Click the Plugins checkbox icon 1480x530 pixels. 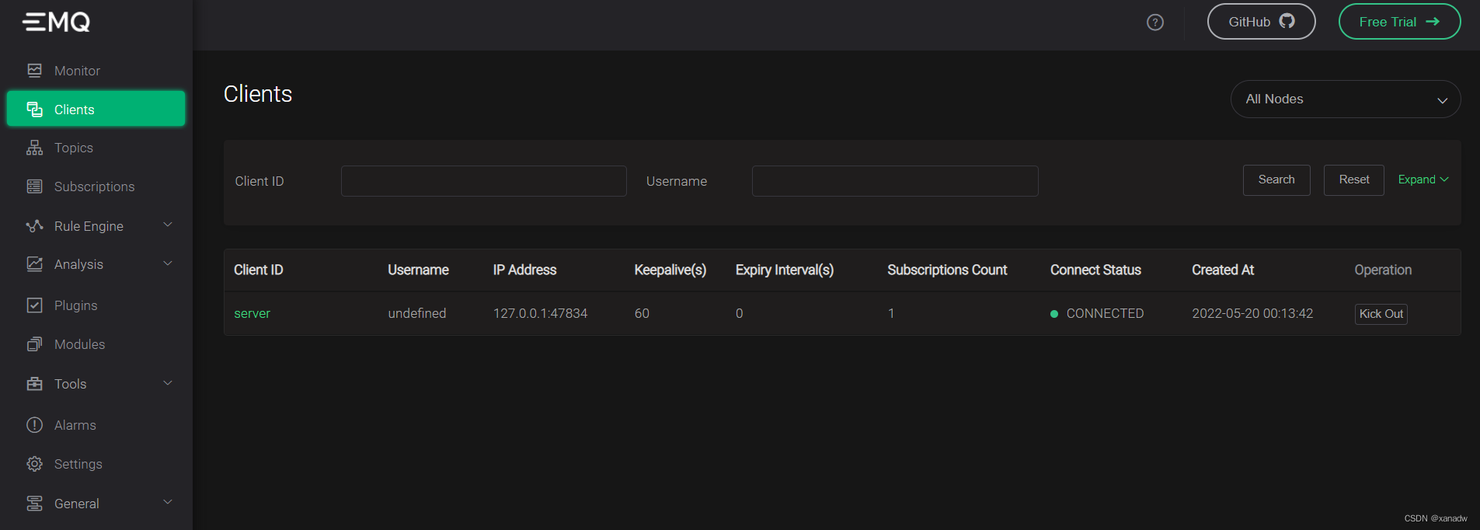34,305
